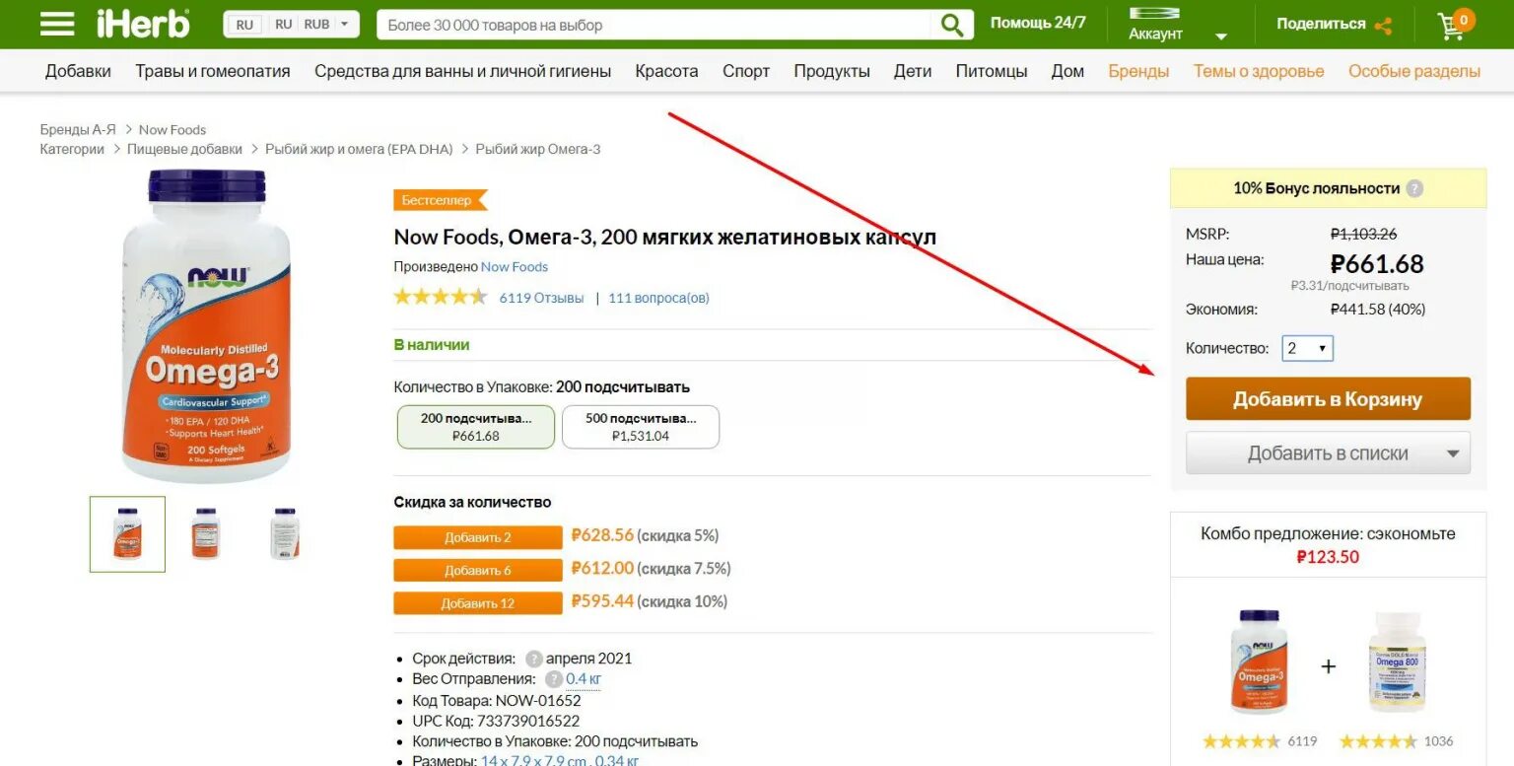The image size is (1514, 766).
Task: Open the Бренды menu
Action: (1138, 71)
